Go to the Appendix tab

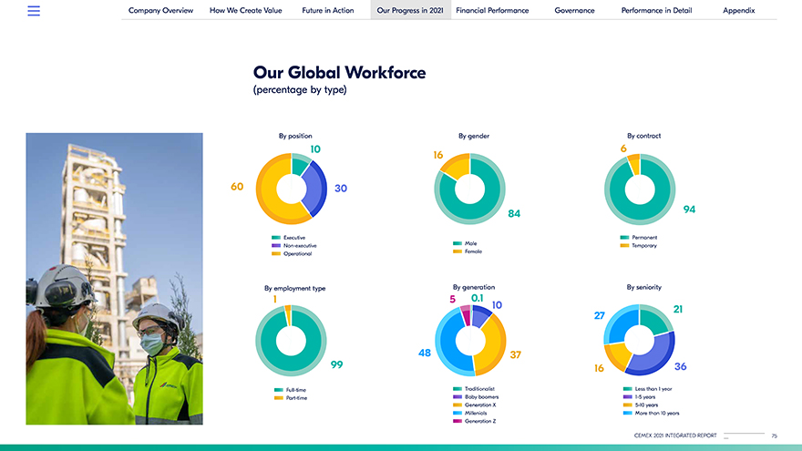click(x=739, y=11)
